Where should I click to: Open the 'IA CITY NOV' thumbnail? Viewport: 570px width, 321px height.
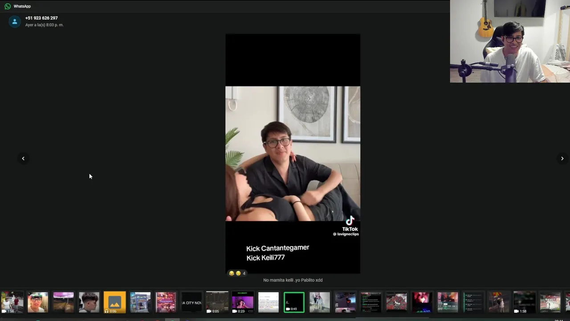(191, 302)
